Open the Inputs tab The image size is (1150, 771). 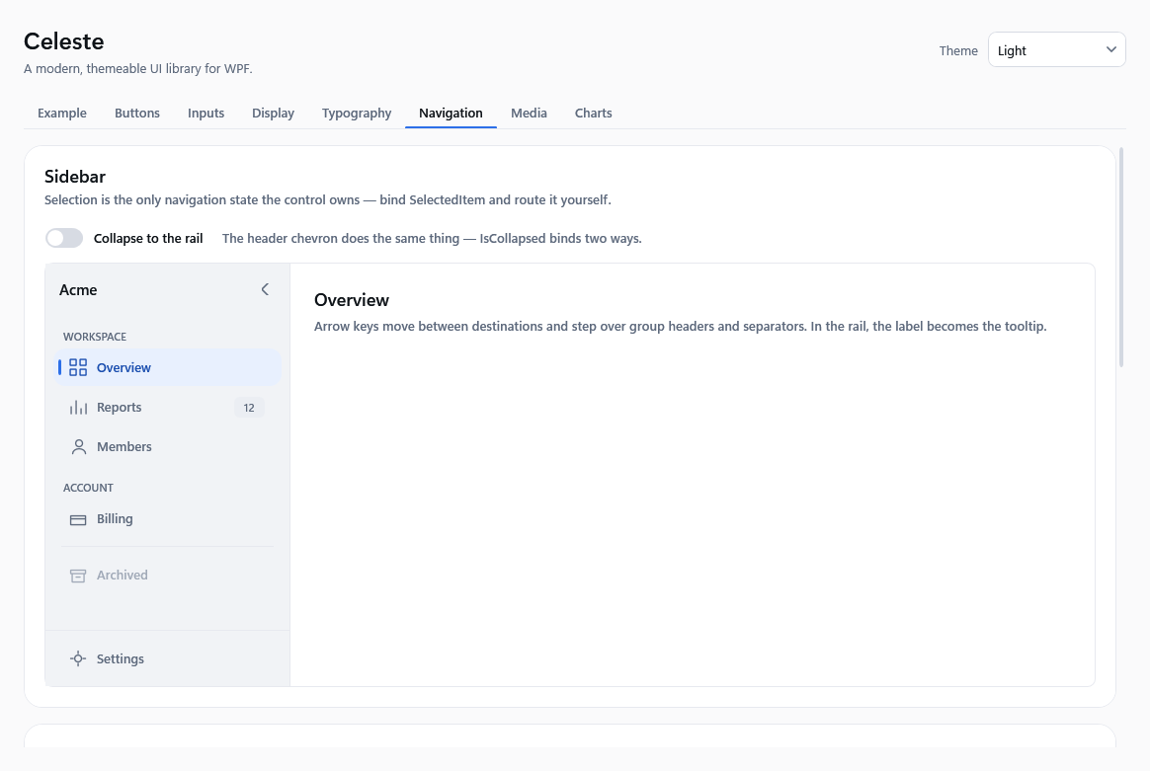[x=206, y=113]
